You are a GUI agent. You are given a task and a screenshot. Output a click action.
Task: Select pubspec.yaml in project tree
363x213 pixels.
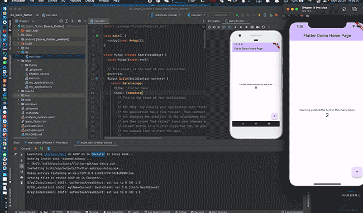[32, 130]
